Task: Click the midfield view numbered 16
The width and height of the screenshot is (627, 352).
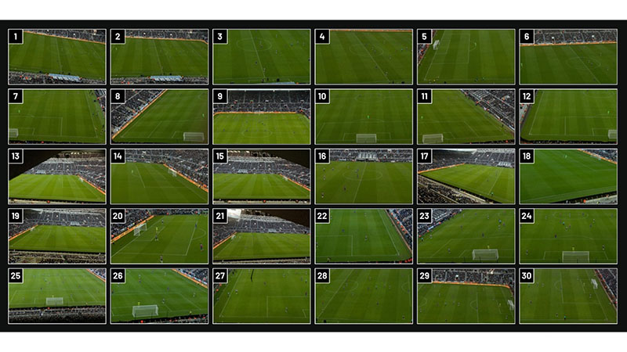Action: (364, 176)
